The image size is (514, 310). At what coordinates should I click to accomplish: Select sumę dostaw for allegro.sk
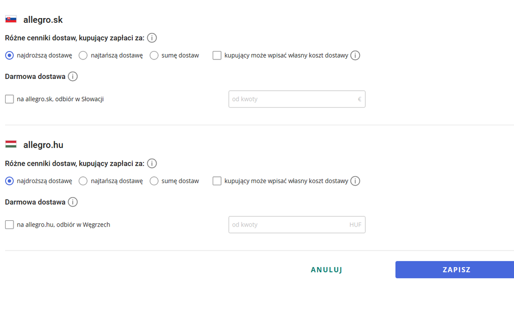pyautogui.click(x=154, y=55)
